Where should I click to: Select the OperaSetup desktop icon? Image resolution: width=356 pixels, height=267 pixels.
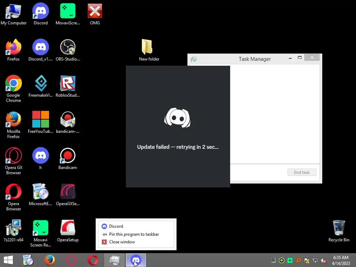coord(68,231)
